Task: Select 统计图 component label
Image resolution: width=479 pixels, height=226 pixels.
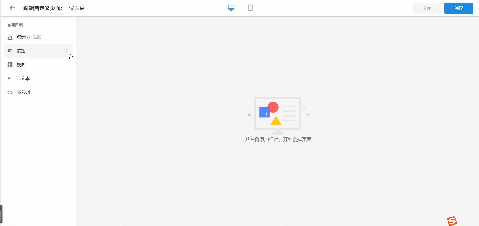Action: pyautogui.click(x=23, y=37)
